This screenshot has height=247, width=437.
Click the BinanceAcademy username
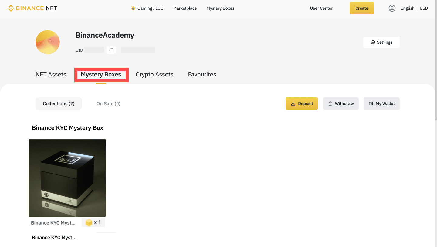(x=105, y=35)
